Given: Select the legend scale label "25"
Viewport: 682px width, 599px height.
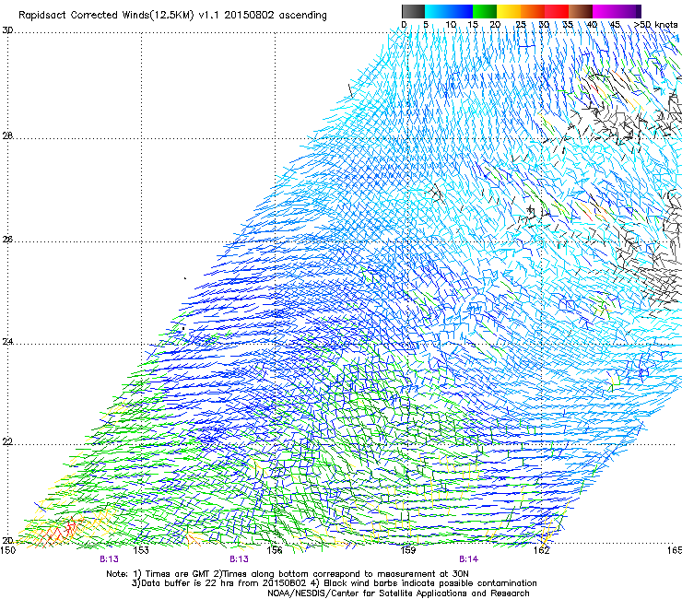Looking at the screenshot, I should coord(521,25).
